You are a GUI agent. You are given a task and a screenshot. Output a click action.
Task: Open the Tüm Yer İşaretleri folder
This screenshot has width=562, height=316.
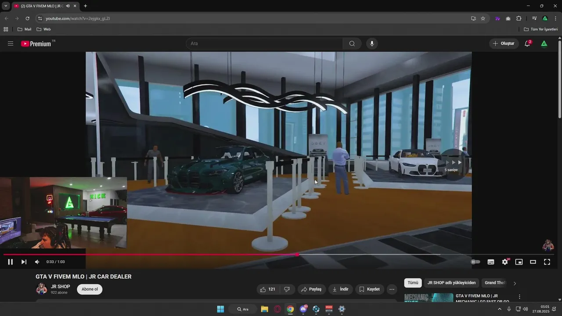[541, 29]
